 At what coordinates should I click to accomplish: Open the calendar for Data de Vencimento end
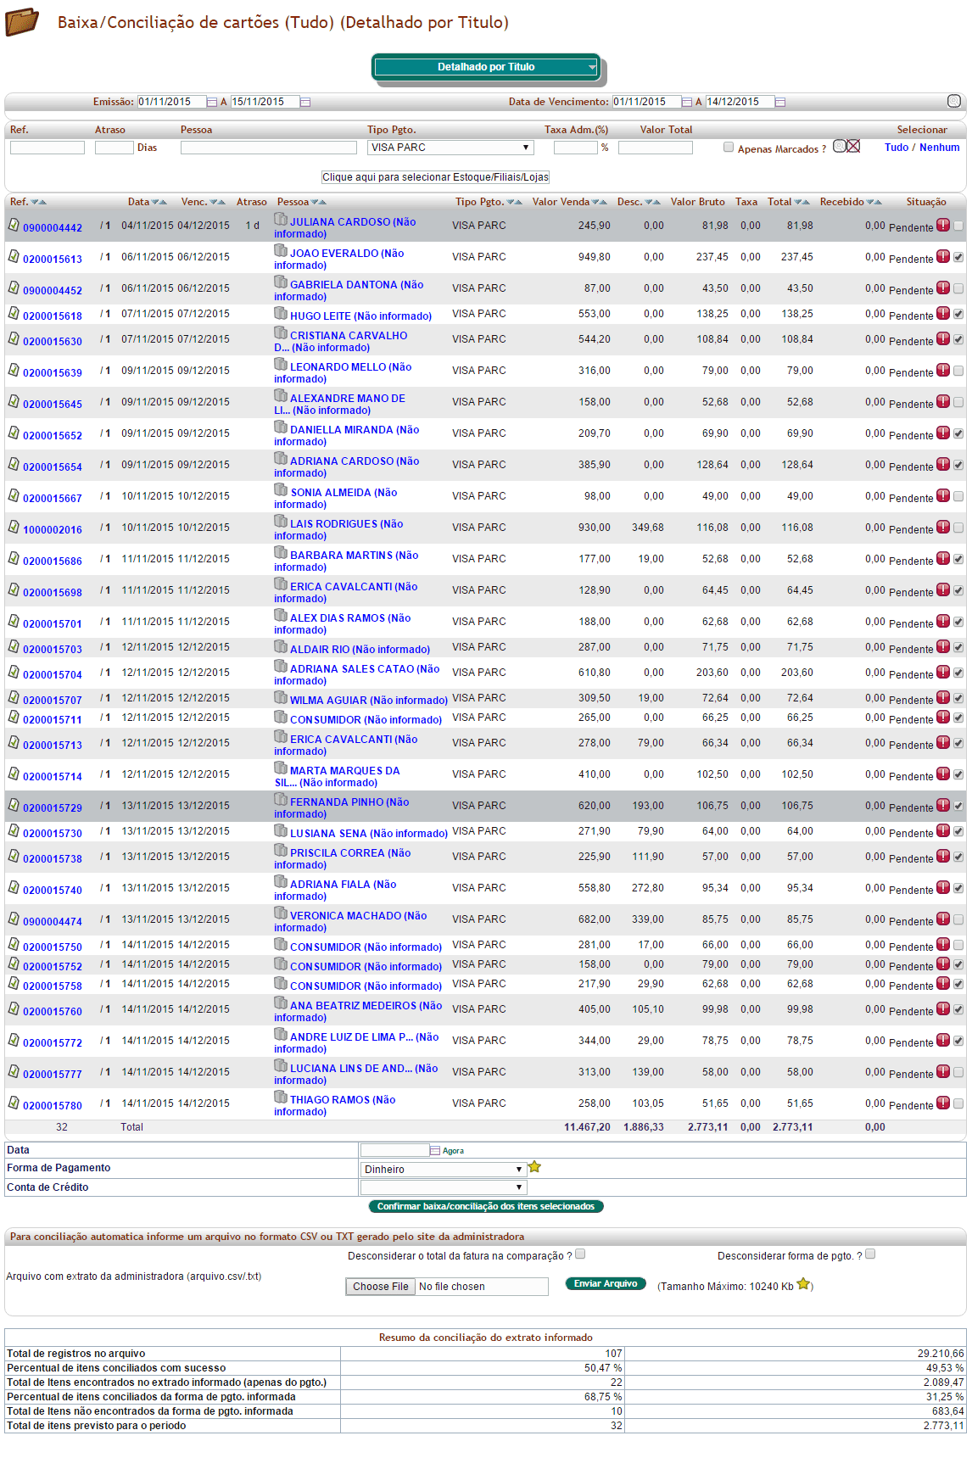click(x=780, y=102)
